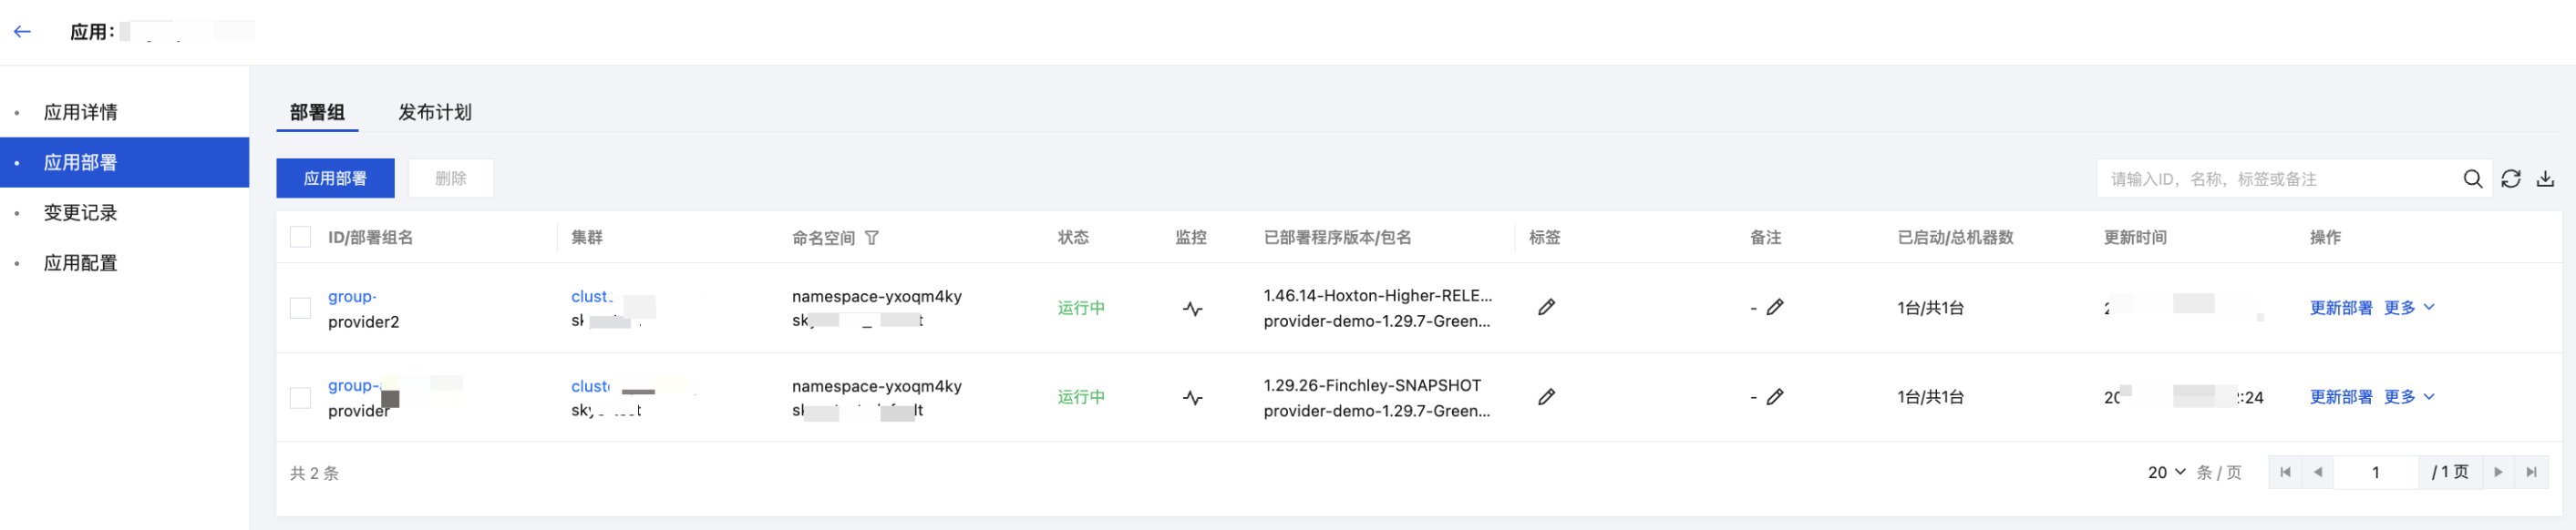Click the download export icon

click(2545, 178)
